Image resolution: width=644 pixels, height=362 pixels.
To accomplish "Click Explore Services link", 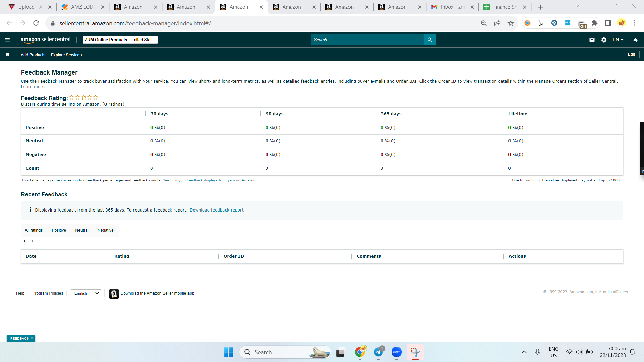I will [x=66, y=55].
